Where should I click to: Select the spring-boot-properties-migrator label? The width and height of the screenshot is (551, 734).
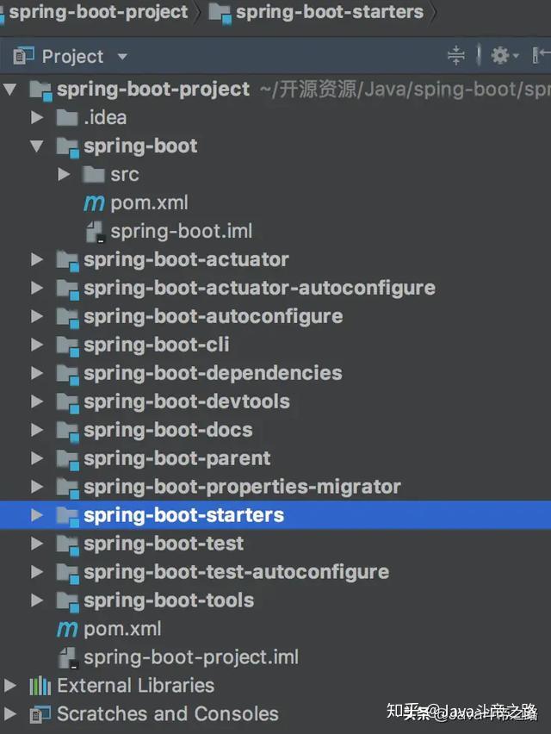[242, 488]
